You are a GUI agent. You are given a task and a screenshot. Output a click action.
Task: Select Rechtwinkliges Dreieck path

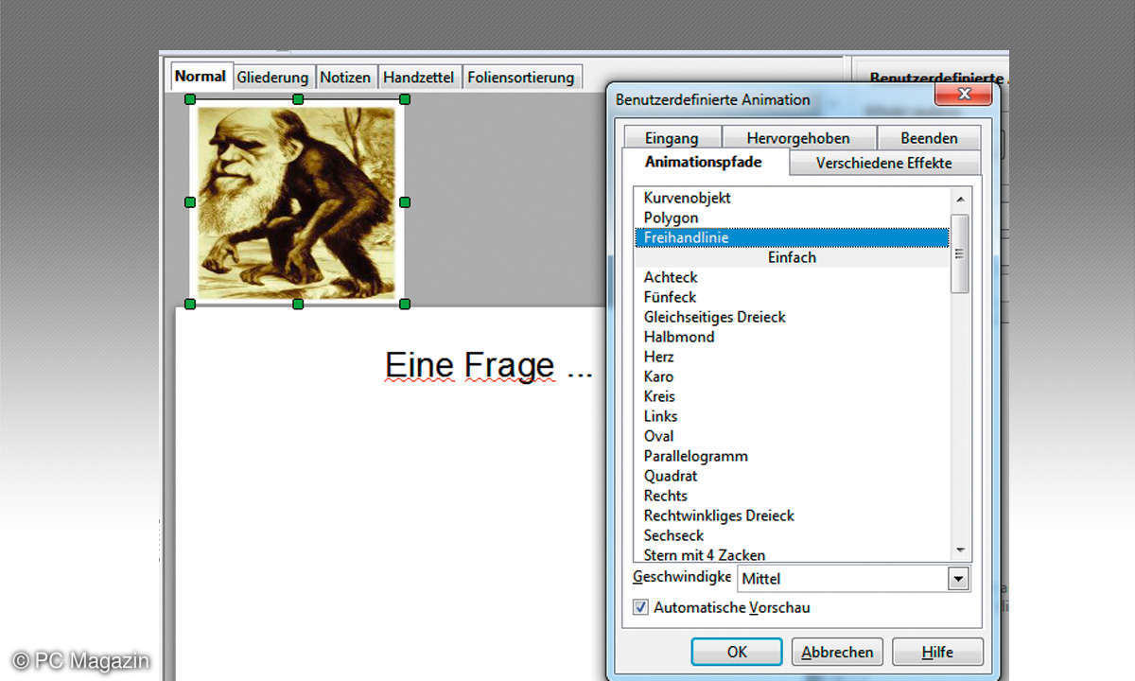[x=792, y=515]
